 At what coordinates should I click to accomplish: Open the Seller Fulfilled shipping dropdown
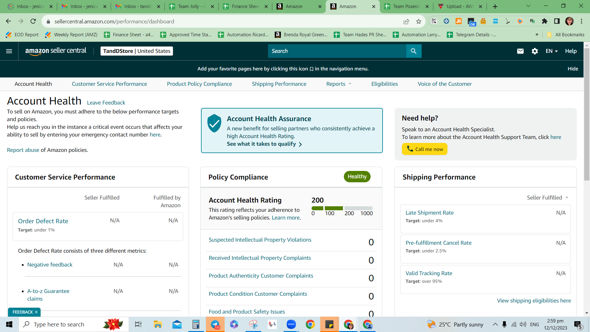click(548, 198)
